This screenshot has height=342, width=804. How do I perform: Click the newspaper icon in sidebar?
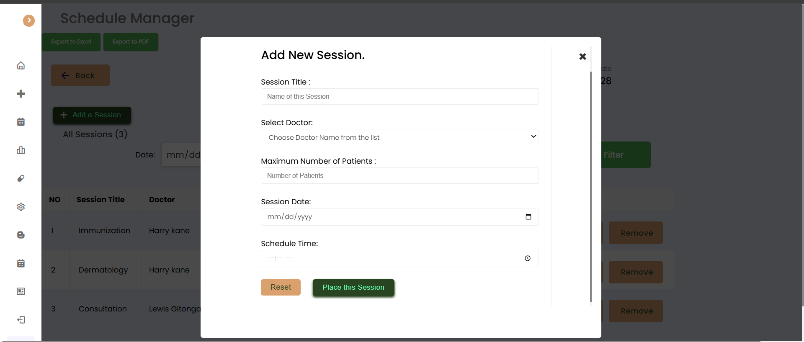21,291
